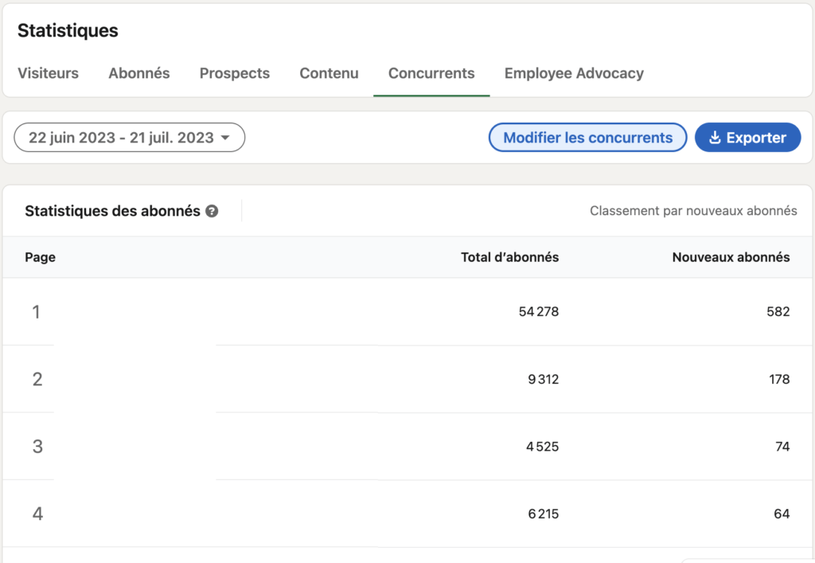This screenshot has width=815, height=563.
Task: Switch to the Visiteurs tab
Action: pos(48,73)
